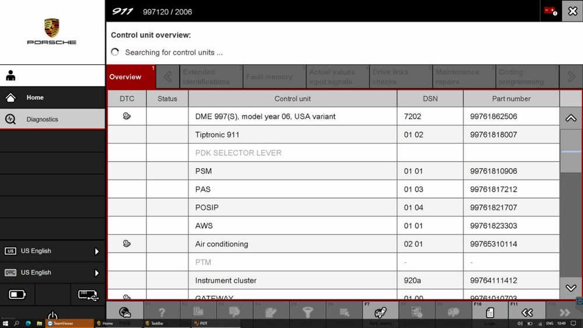Click the red battery voltage warning icon
The image size is (583, 328).
coord(550,11)
